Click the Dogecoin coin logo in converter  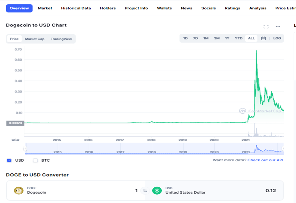point(19,190)
